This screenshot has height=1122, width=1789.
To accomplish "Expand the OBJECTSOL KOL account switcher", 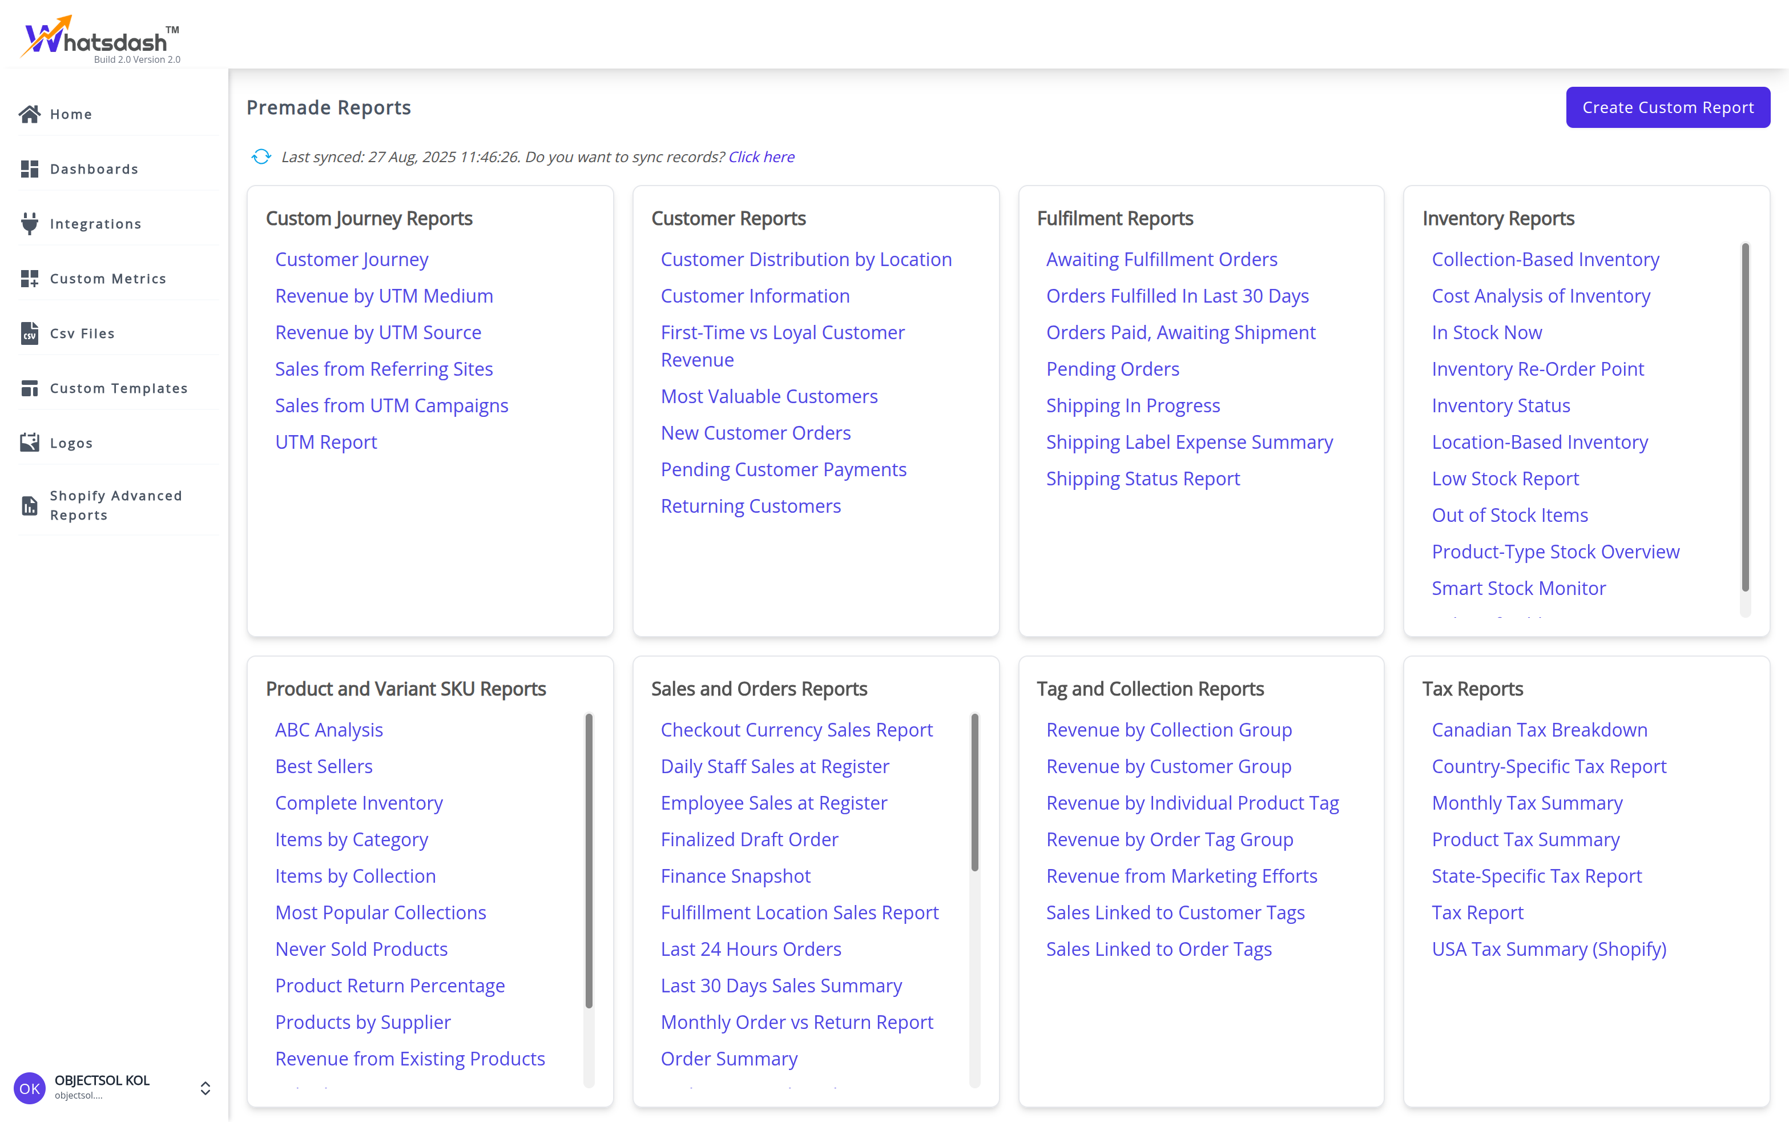I will (x=206, y=1088).
